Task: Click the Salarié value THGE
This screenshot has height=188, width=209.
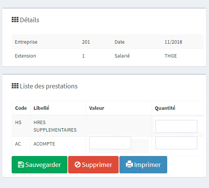Action: [x=171, y=56]
